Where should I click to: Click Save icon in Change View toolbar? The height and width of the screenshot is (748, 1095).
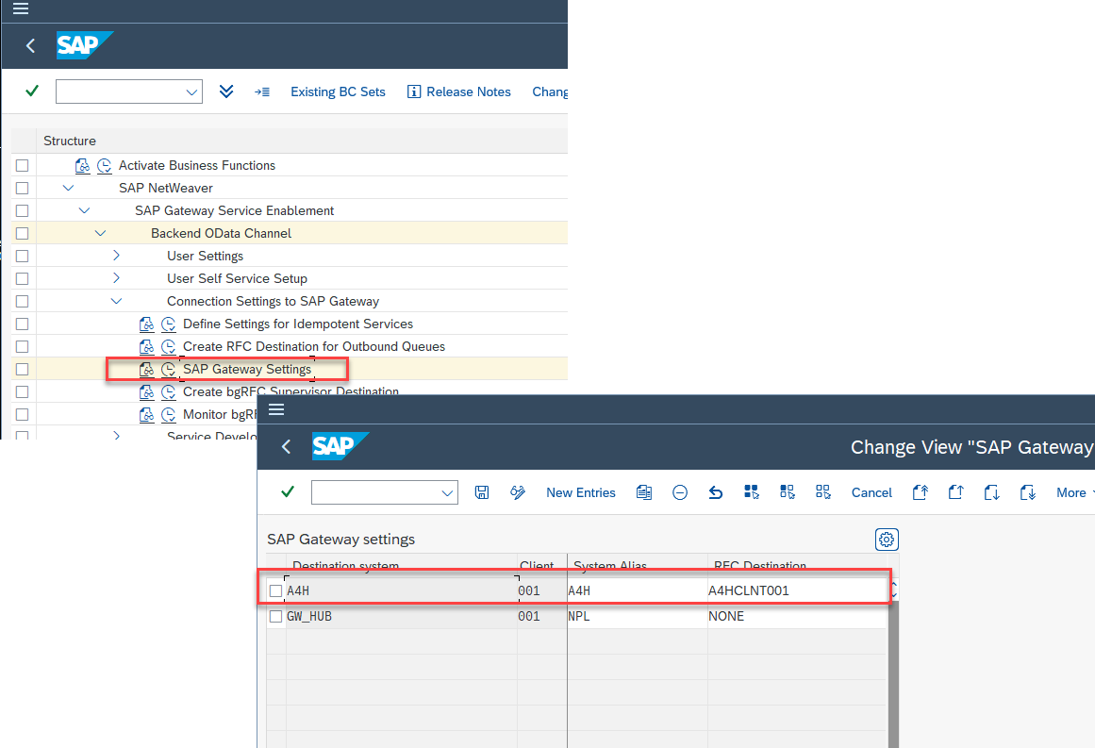coord(482,492)
